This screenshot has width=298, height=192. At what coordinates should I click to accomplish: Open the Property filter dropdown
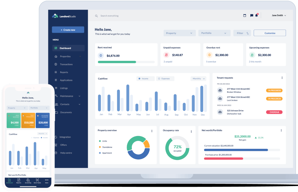(180, 33)
